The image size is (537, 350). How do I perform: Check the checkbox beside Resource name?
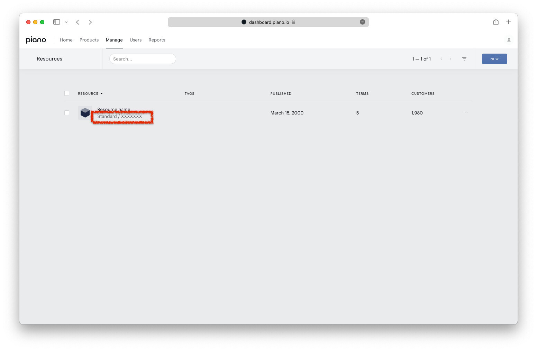pos(67,113)
